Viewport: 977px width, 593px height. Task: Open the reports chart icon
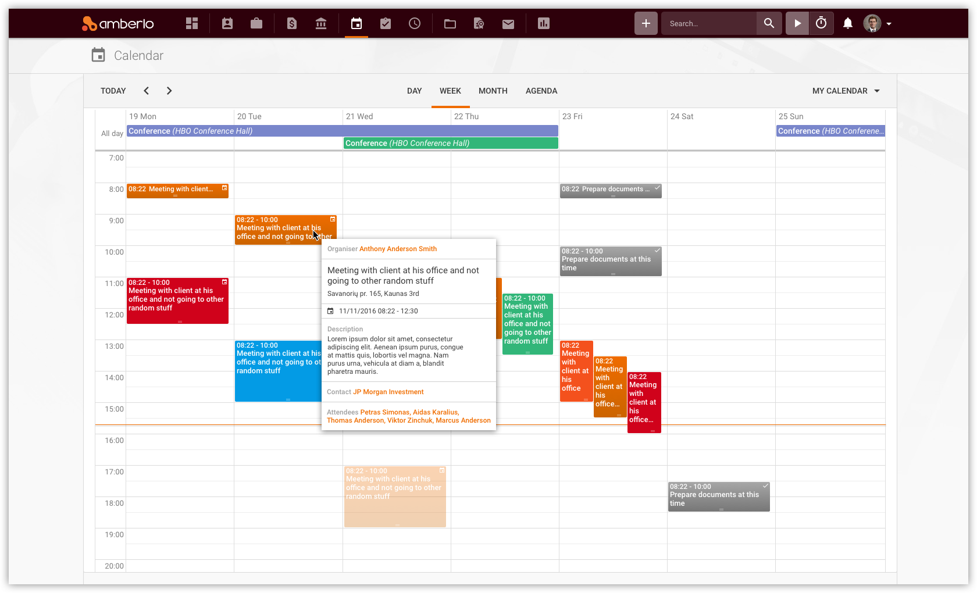(x=544, y=23)
